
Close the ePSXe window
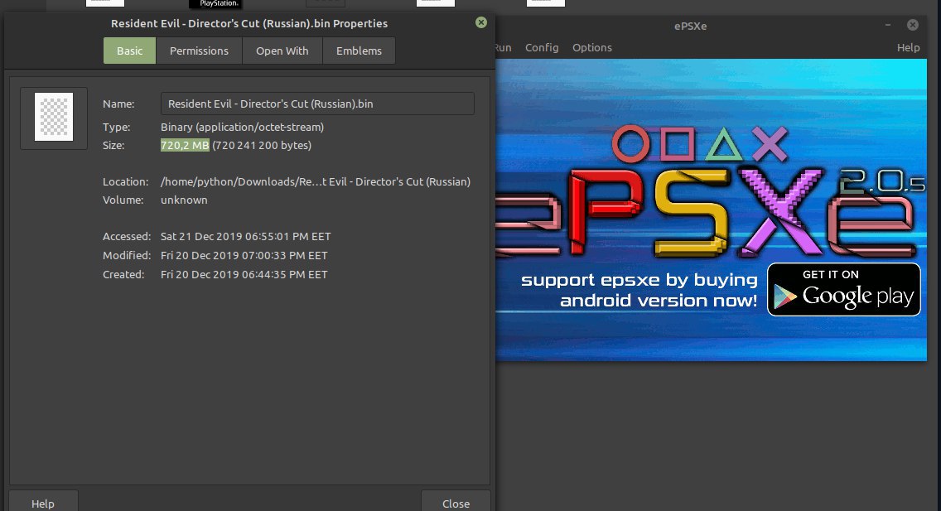coord(912,25)
